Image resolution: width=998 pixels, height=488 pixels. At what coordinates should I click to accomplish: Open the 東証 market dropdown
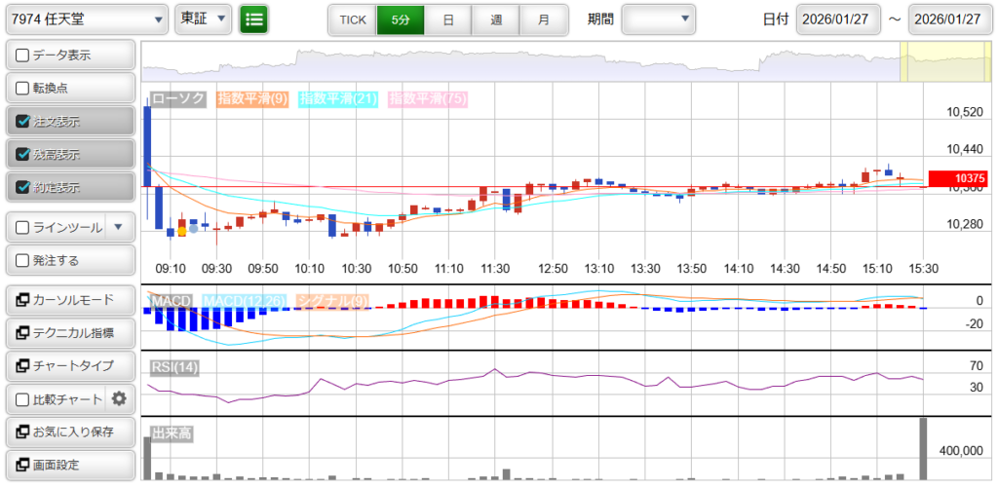(x=204, y=19)
